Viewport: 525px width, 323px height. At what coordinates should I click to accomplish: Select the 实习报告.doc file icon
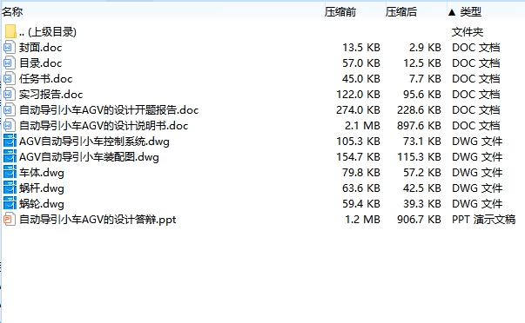click(x=9, y=95)
